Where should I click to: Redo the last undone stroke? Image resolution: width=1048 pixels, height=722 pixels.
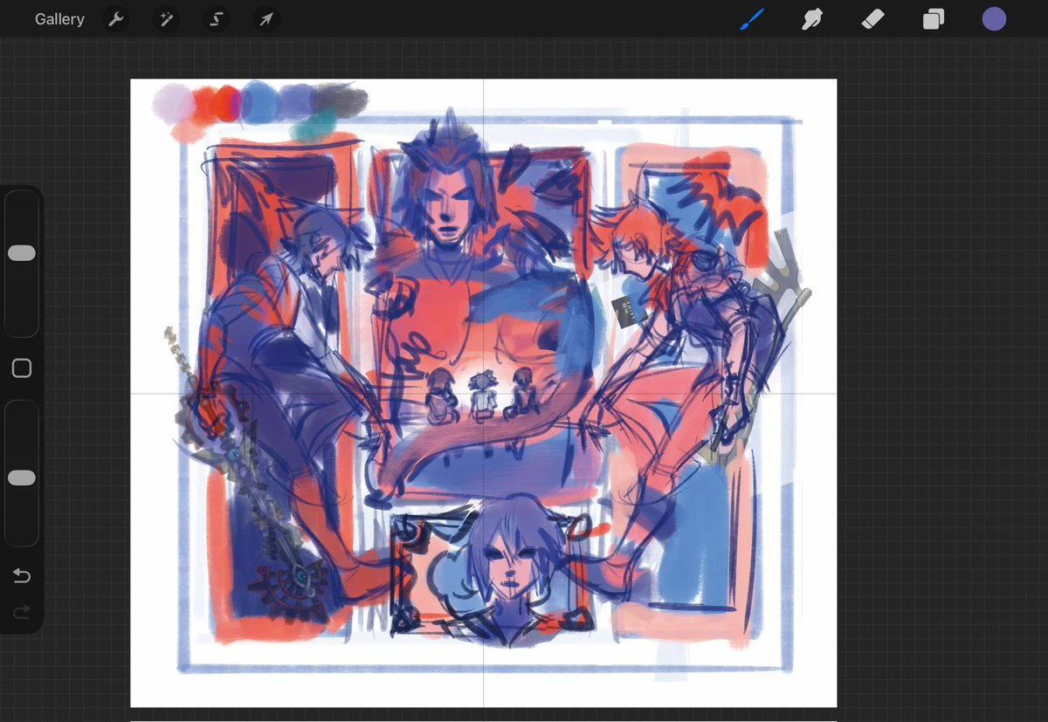[22, 611]
